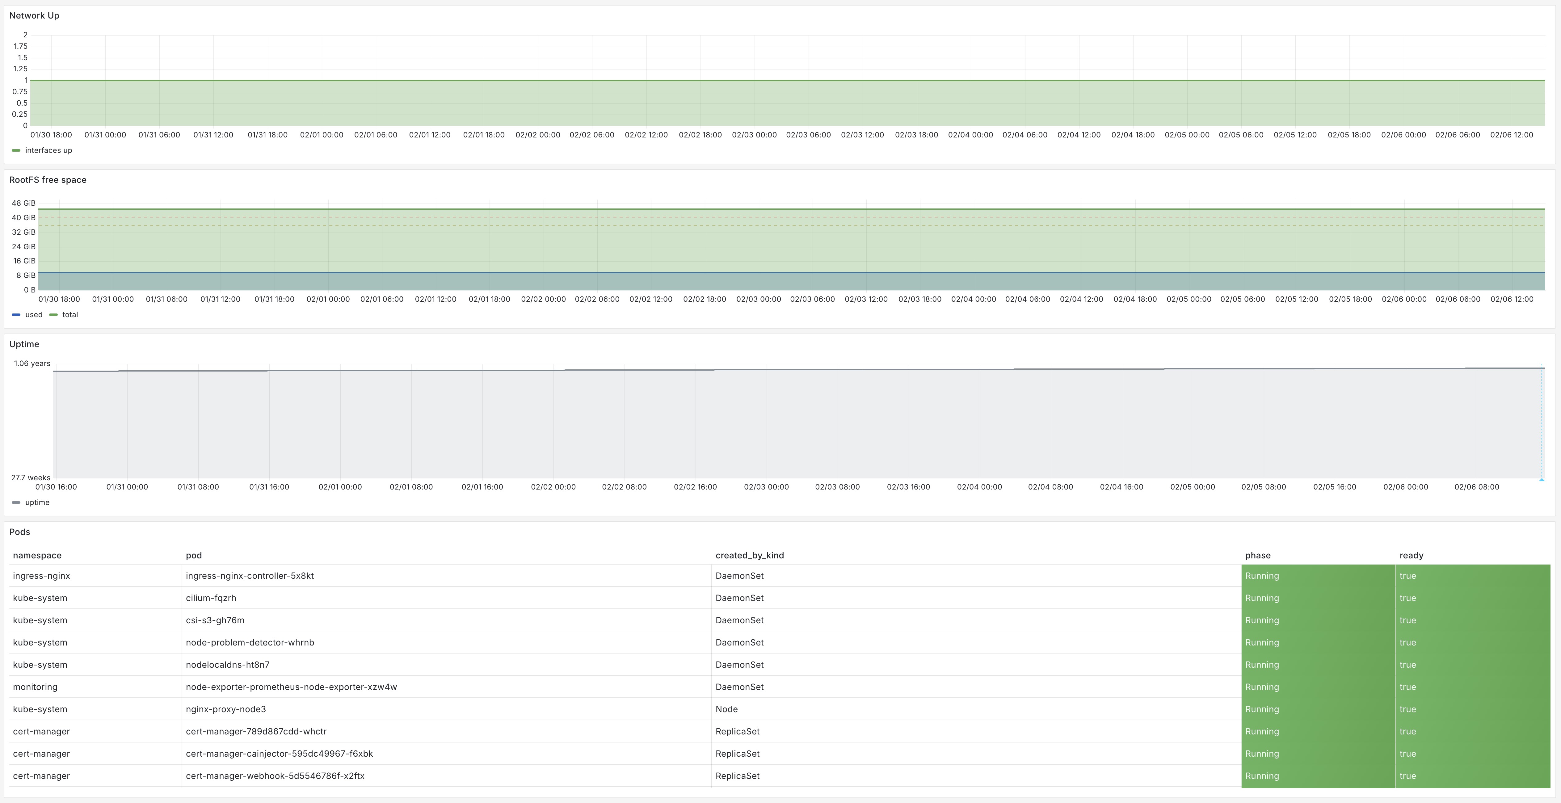The width and height of the screenshot is (1561, 803).
Task: Sort table by 'pod' column header
Action: point(194,556)
